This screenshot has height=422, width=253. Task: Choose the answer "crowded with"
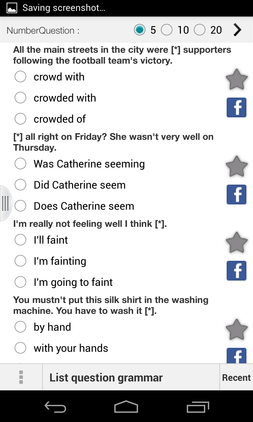pos(55,98)
